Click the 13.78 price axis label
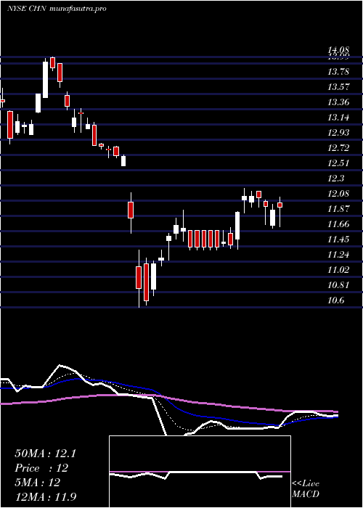This screenshot has height=508, width=363. coord(338,72)
